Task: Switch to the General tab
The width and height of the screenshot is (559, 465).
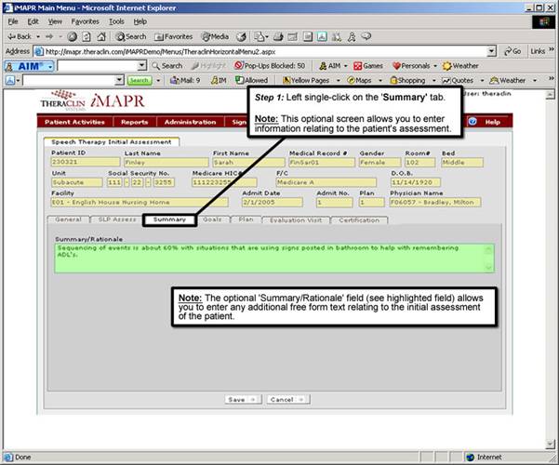Action: click(68, 219)
